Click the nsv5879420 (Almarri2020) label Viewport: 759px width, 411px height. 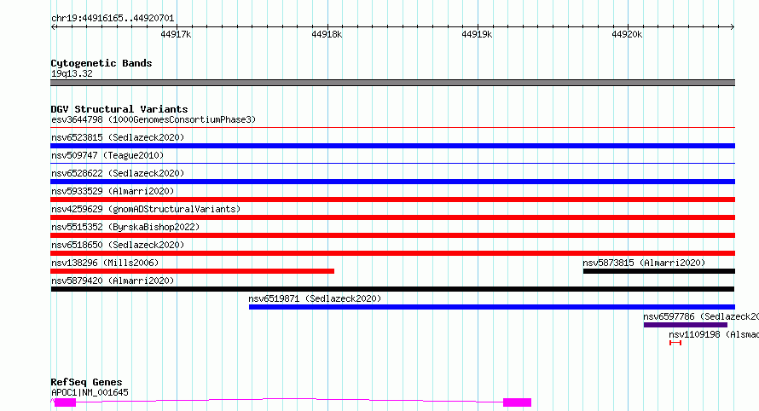click(113, 281)
